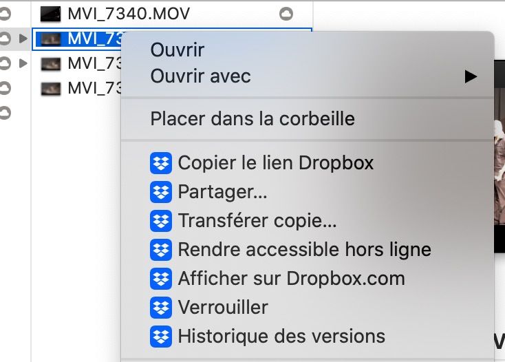Choose Rendre accessible hors ligne
Image resolution: width=505 pixels, height=362 pixels.
pyautogui.click(x=304, y=250)
